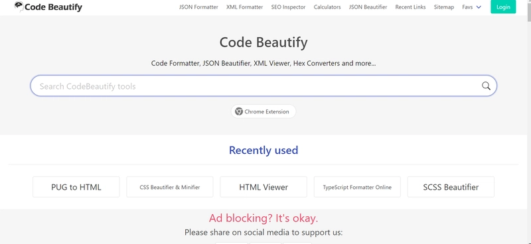Open the PUG to HTML tool
531x244 pixels.
tap(76, 187)
